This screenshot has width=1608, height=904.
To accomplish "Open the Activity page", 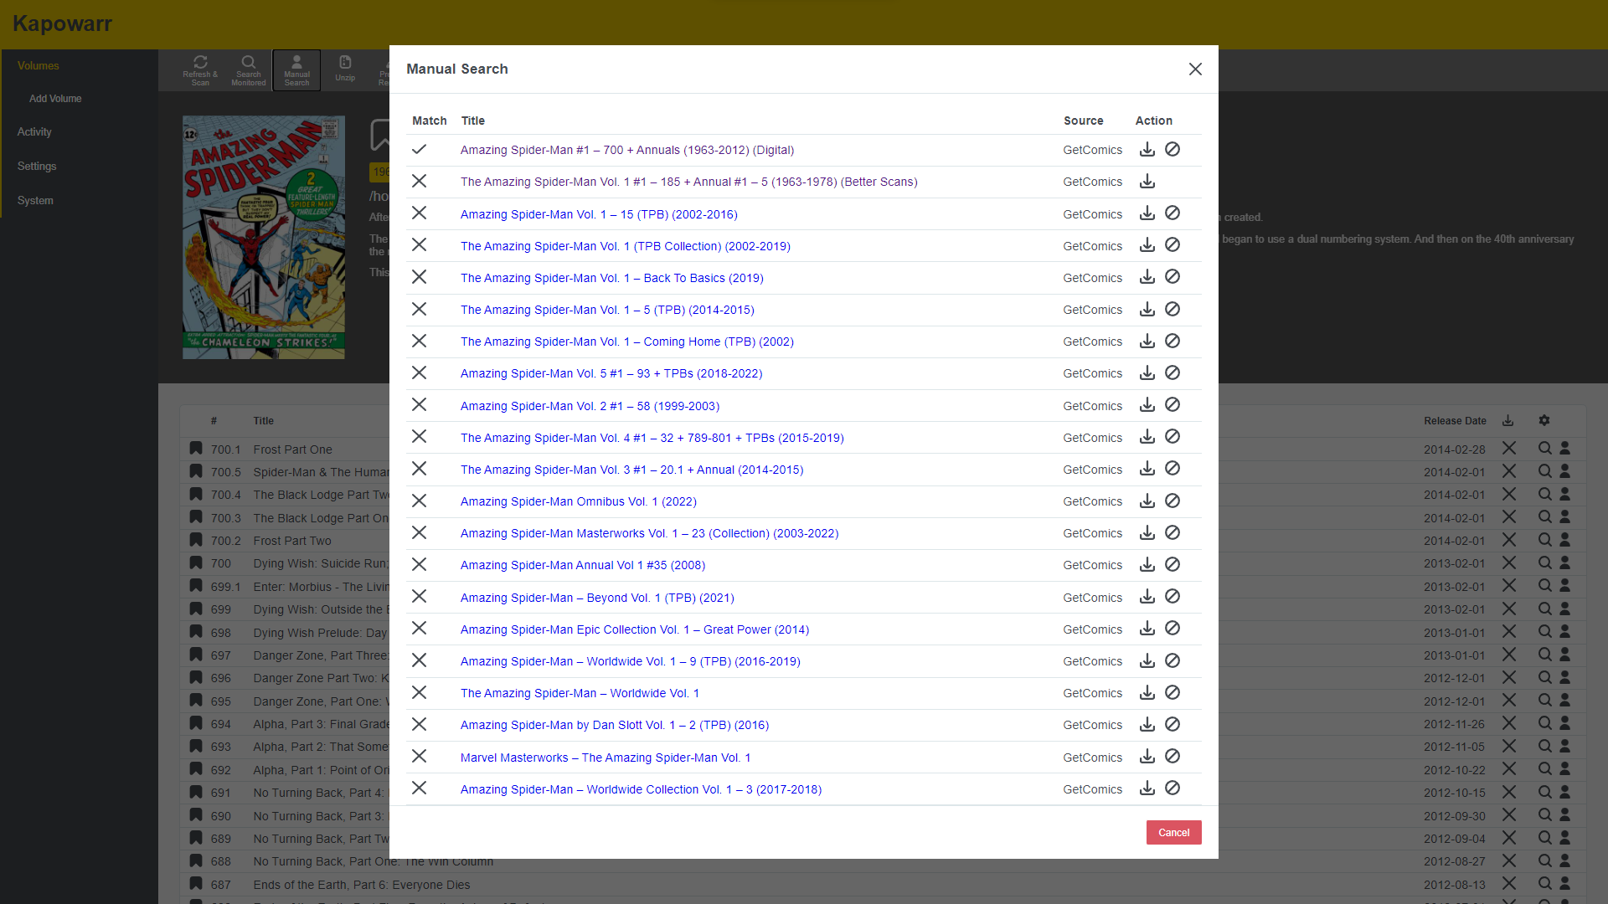I will click(x=34, y=132).
